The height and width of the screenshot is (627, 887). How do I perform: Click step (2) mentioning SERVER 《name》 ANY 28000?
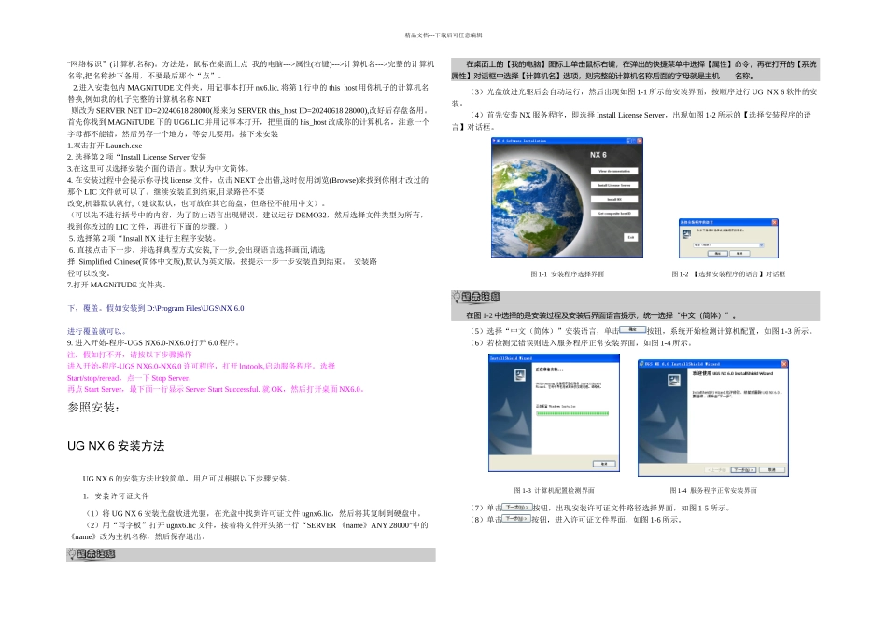248,531
